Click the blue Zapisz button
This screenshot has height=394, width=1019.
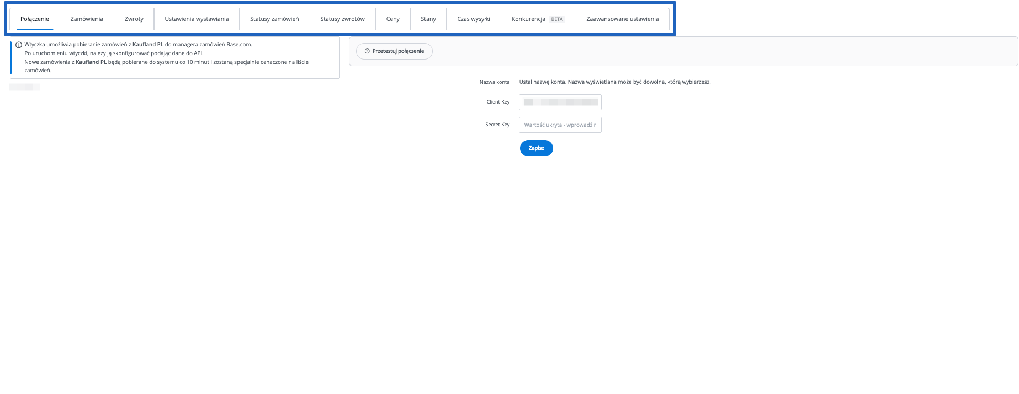tap(536, 148)
